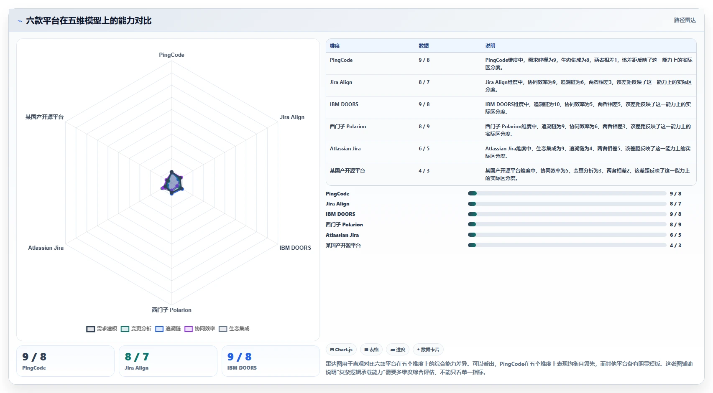
Task: Click the 4 / 3 value in the table
Action: (x=424, y=171)
